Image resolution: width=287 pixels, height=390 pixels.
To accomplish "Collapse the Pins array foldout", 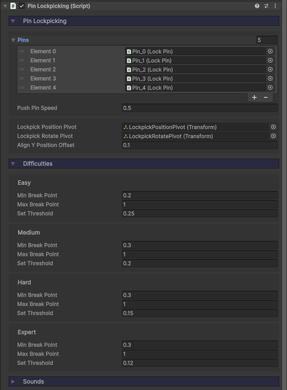I will 13,40.
